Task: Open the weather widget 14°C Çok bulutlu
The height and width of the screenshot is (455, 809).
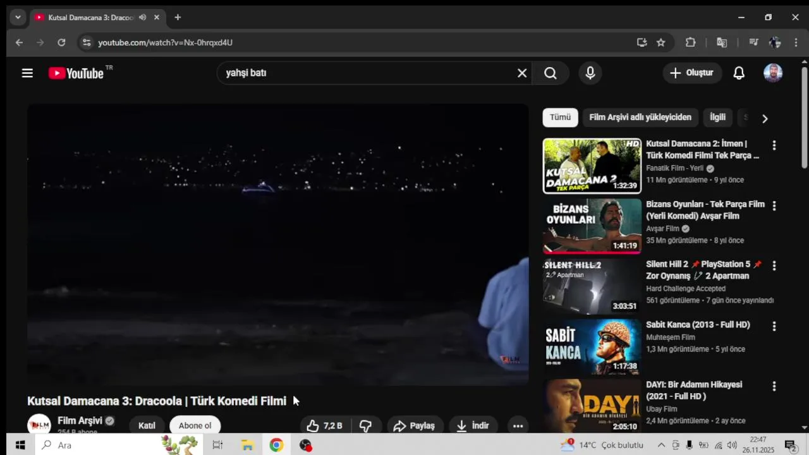Action: (602, 446)
